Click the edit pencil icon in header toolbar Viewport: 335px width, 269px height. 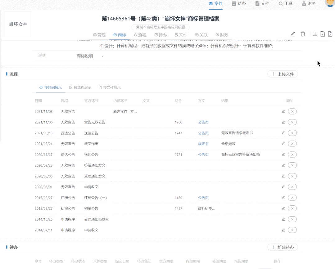click(x=293, y=34)
